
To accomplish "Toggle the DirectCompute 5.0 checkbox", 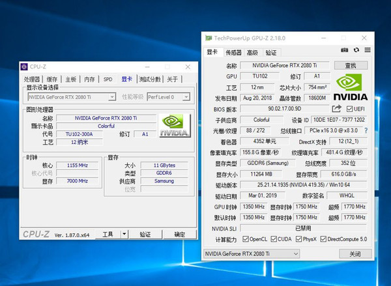I will pos(323,239).
